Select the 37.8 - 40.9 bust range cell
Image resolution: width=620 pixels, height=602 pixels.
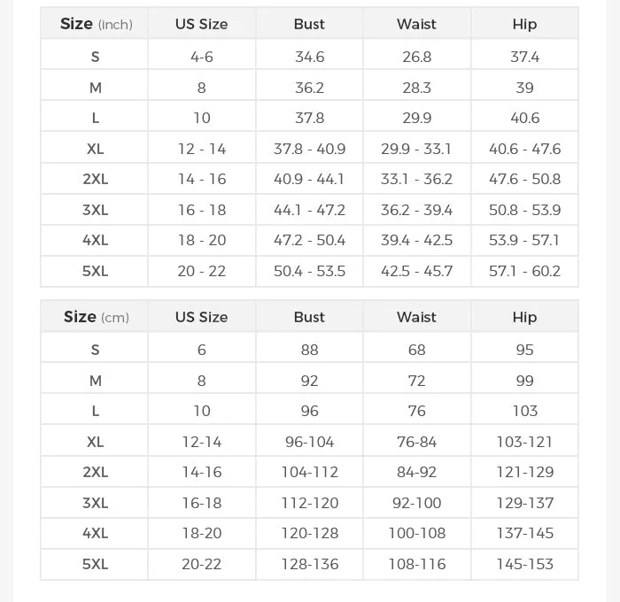309,149
